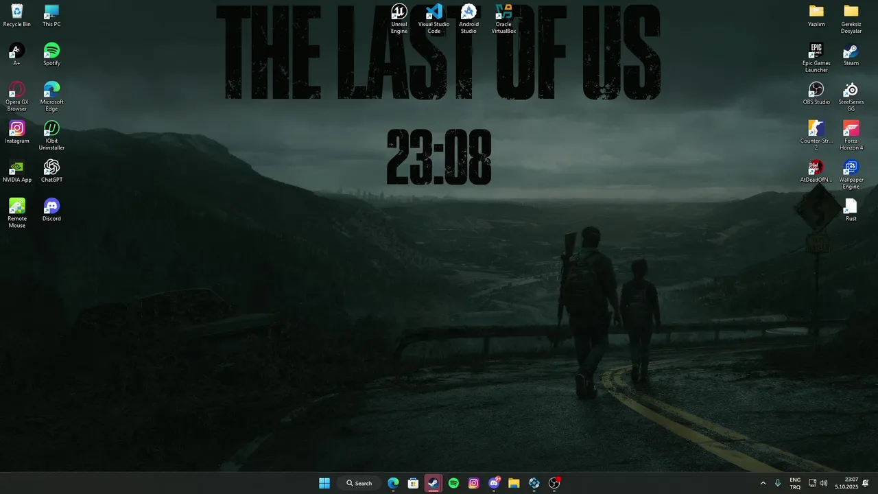The image size is (878, 494).
Task: Select the NVIDIA App desktop shortcut
Action: (17, 172)
